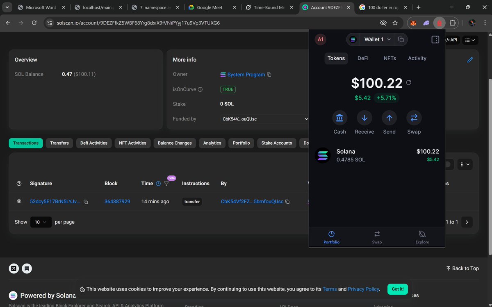Viewport: 492px width, 307px height.
Task: Open the column options dropdown at table right
Action: tap(465, 164)
